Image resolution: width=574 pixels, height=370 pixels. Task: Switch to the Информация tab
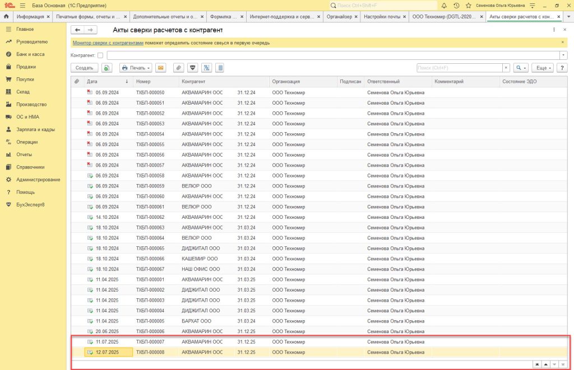30,17
